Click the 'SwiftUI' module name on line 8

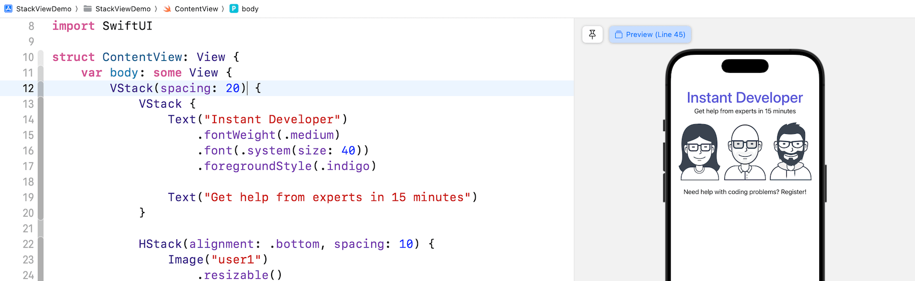pos(127,26)
